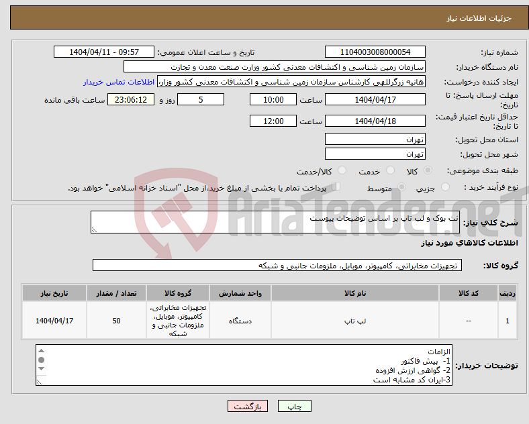Click the delivery city field تهران
This screenshot has height=424, width=529.
[375, 154]
